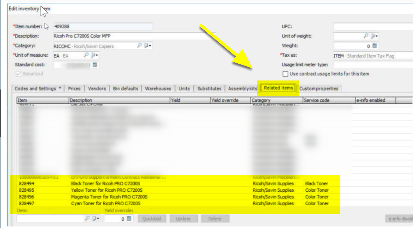The width and height of the screenshot is (413, 228).
Task: Sort by the Item column header
Action: [x=43, y=100]
